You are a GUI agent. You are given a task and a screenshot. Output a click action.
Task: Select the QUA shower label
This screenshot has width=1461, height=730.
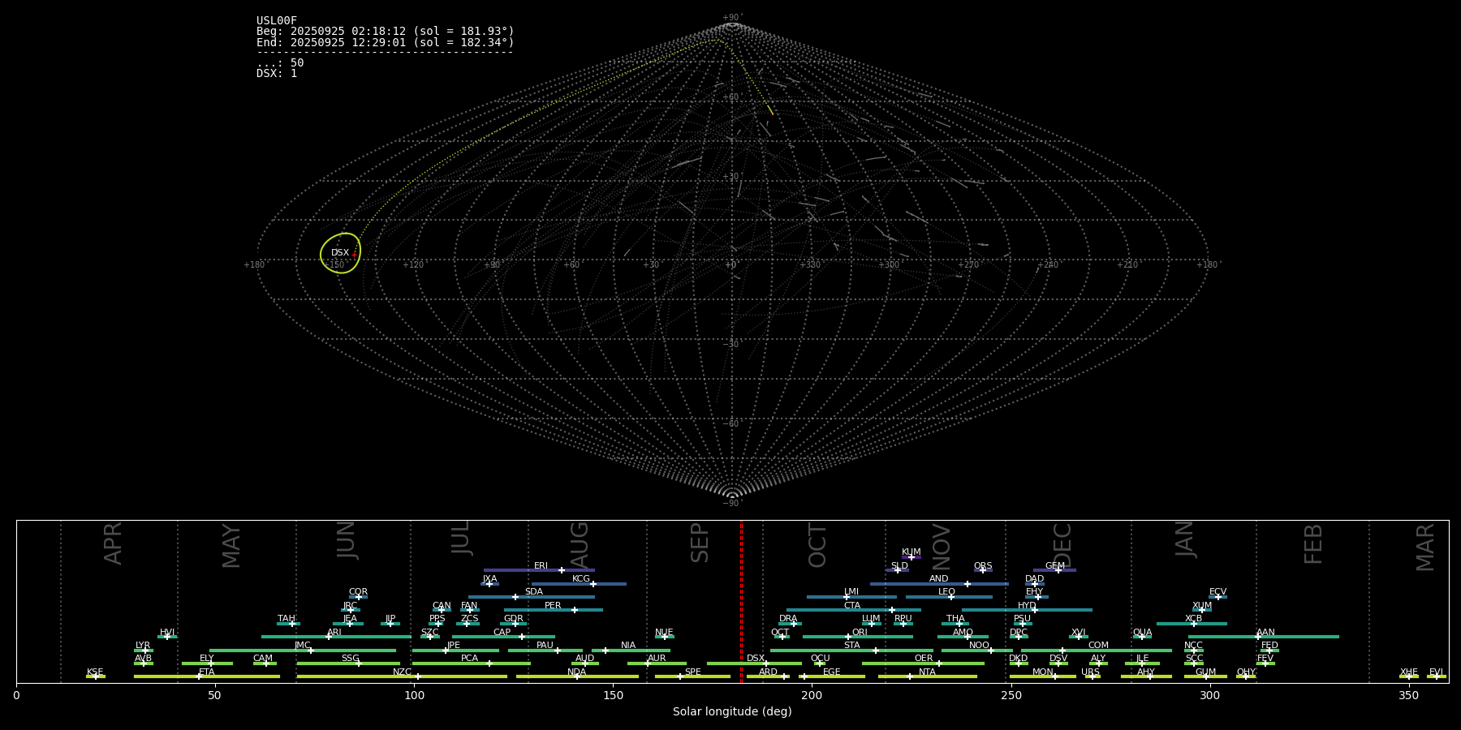click(1143, 633)
